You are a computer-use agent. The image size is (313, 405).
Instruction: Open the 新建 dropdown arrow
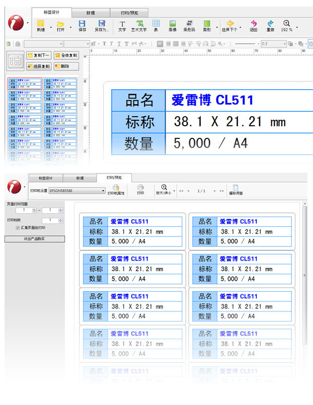tap(51, 27)
